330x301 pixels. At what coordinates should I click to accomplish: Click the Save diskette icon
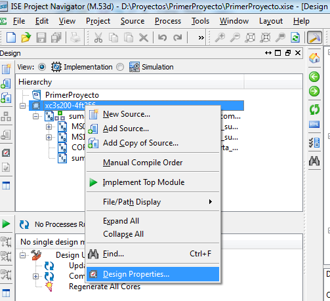pyautogui.click(x=41, y=37)
